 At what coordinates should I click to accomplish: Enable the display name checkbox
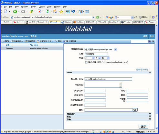(x=86, y=62)
